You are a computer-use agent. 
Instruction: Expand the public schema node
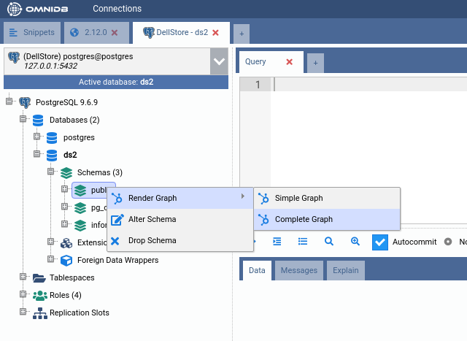click(x=64, y=189)
